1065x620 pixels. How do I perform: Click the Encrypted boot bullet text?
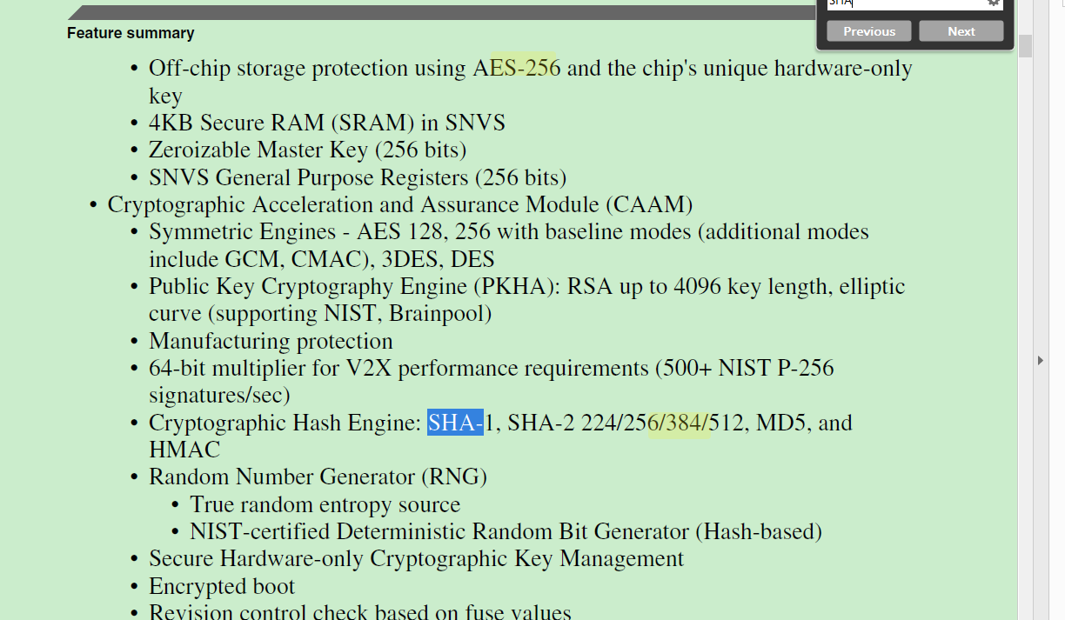coord(222,586)
